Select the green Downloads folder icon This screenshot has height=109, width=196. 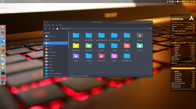(x=89, y=46)
